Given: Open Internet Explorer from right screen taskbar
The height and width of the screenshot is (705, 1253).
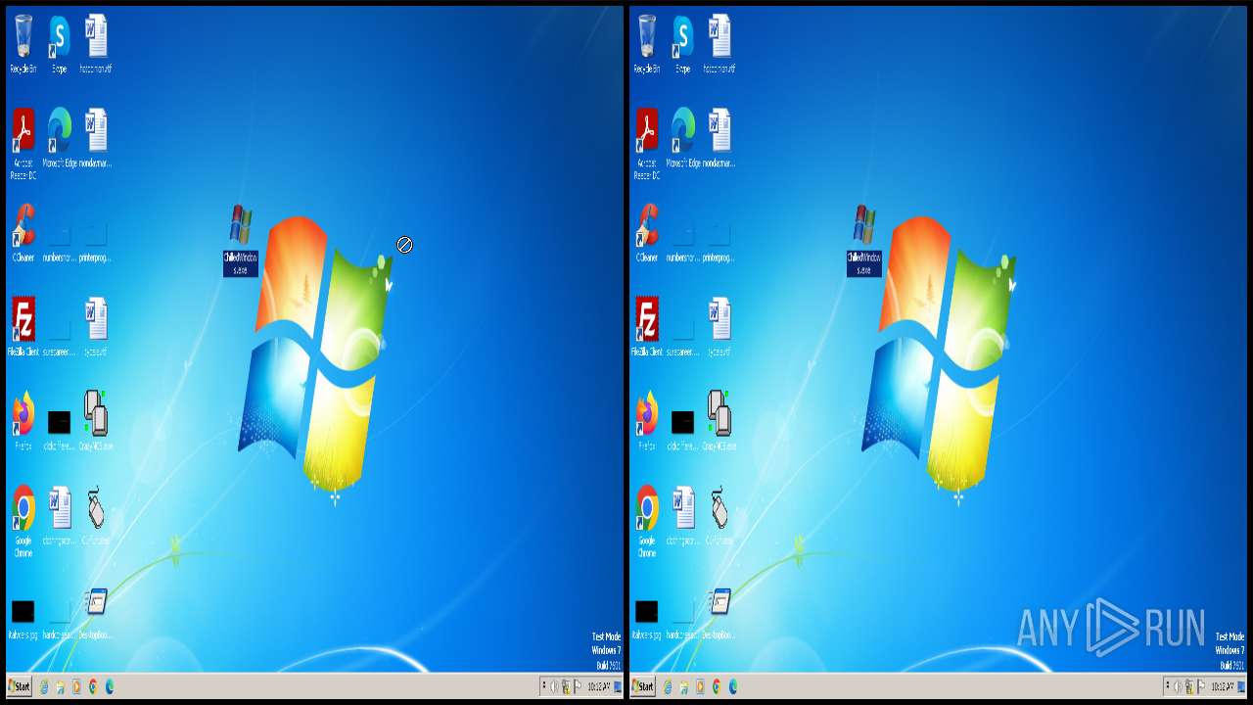Looking at the screenshot, I should click(668, 686).
